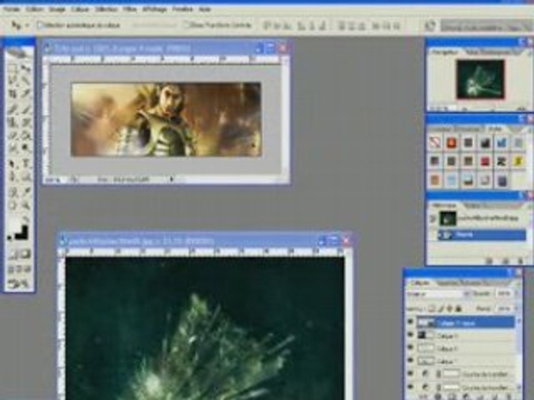
Task: Select the Pen tool
Action: pyautogui.click(x=12, y=177)
